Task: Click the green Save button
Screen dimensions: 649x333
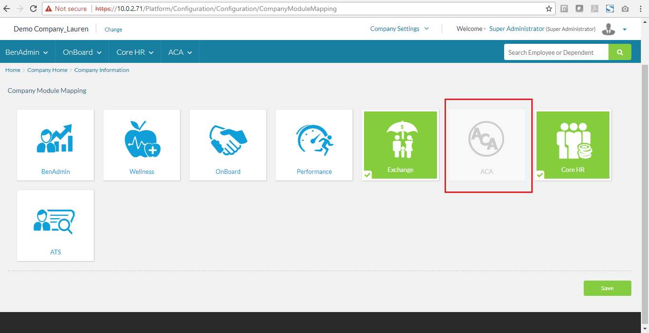Action: click(607, 288)
